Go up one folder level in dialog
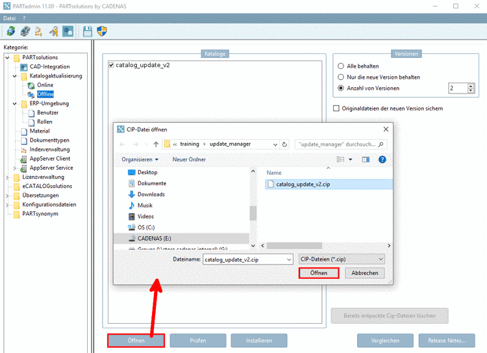This screenshot has height=353, width=487. [156, 144]
